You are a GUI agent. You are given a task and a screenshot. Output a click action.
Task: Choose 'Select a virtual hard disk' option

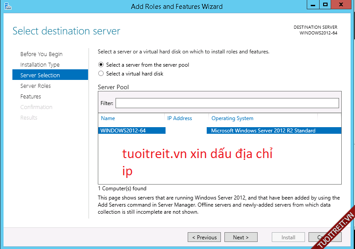(101, 74)
